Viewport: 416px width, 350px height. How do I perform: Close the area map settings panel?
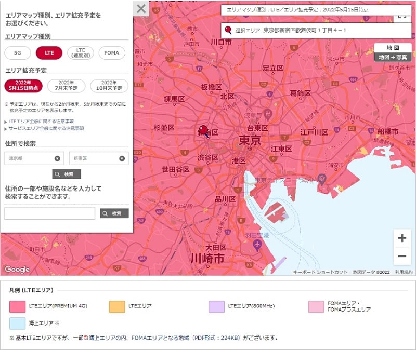coord(141,8)
